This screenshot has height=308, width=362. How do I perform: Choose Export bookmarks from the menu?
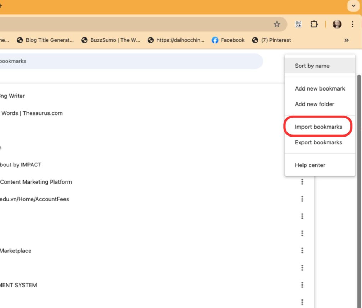point(318,142)
